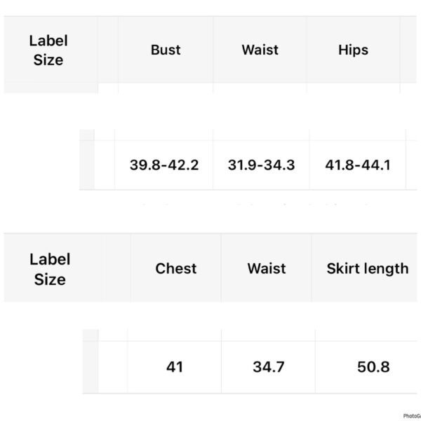The width and height of the screenshot is (421, 421).
Task: Click the blank header cell before Chest
Action: [x=116, y=268]
